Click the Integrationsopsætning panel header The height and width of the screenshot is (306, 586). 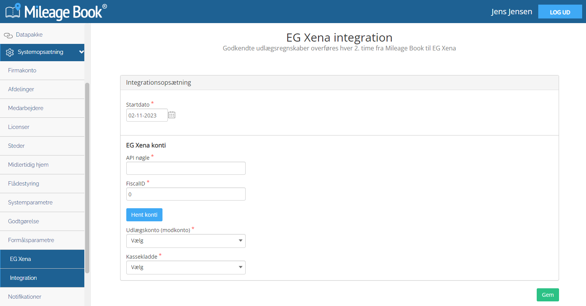click(x=340, y=83)
